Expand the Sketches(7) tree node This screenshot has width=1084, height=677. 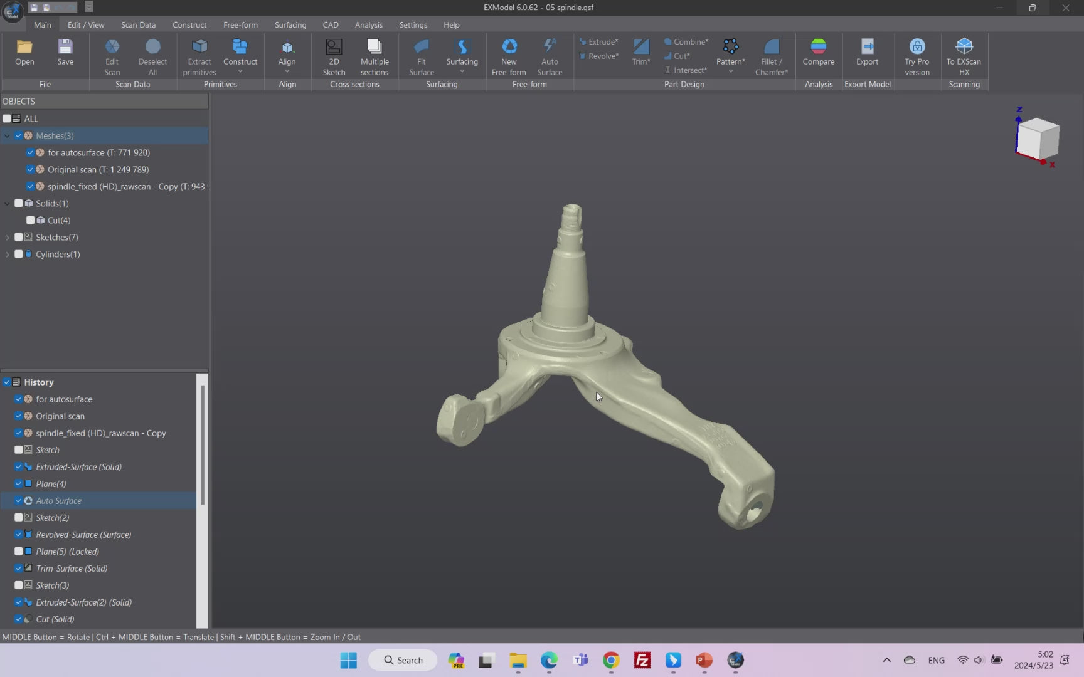[7, 237]
